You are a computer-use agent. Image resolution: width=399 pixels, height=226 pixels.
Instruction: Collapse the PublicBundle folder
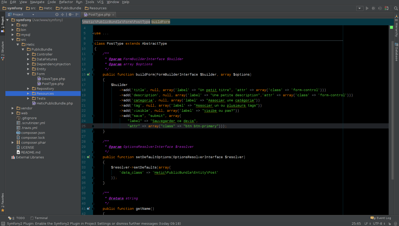click(23, 50)
